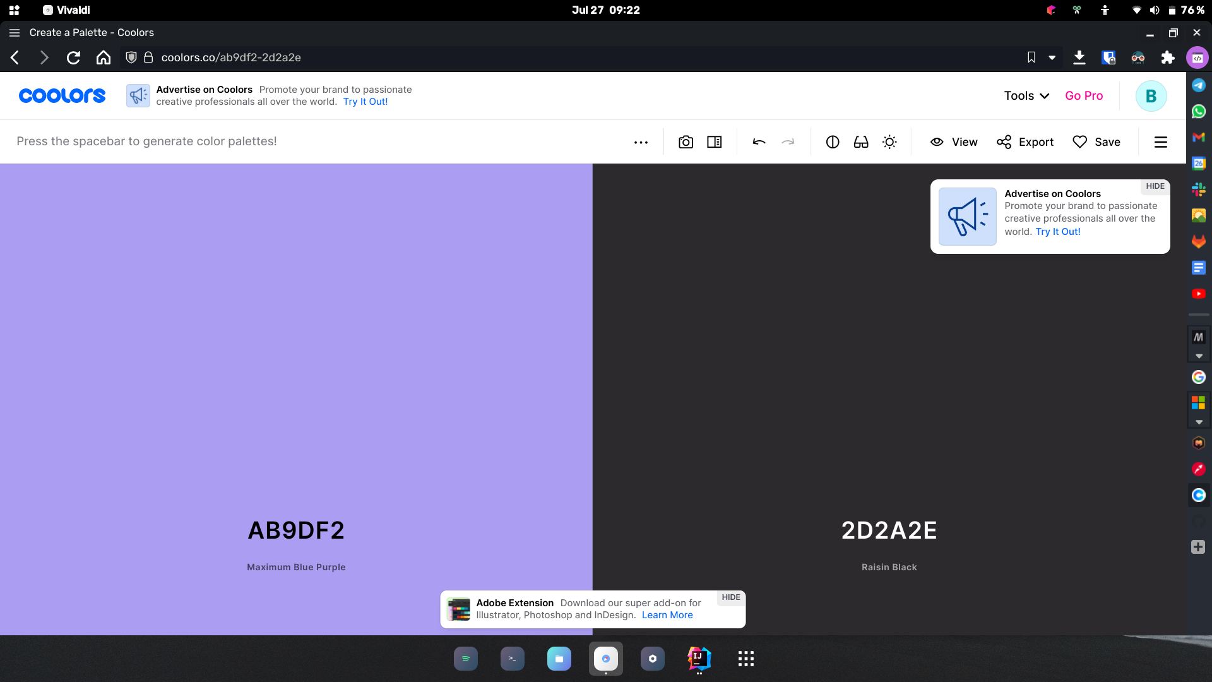Image resolution: width=1212 pixels, height=682 pixels.
Task: Open Slack from the sidebar dock
Action: pos(1198,189)
